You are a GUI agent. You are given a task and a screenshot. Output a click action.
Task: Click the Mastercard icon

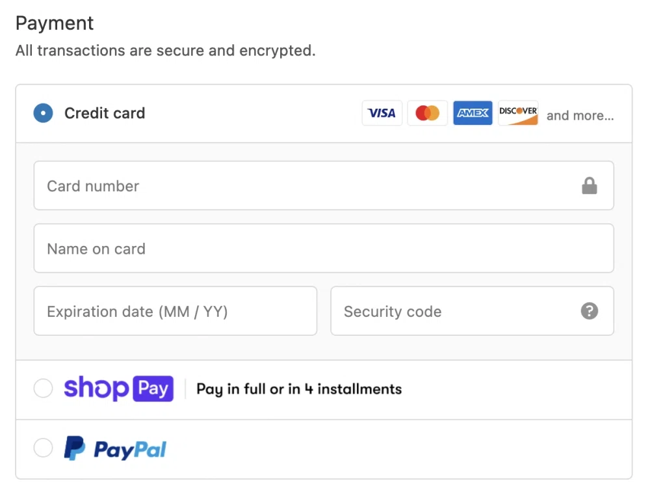tap(427, 113)
